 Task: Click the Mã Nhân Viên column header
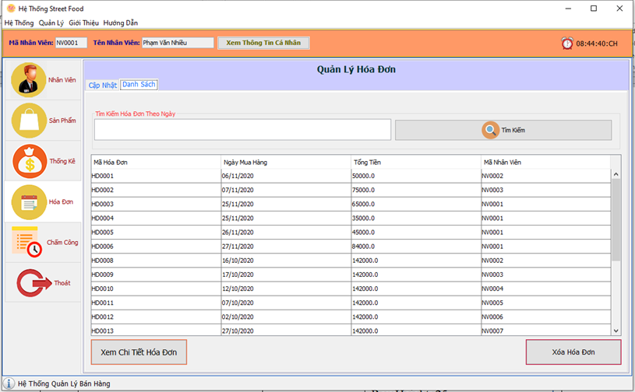click(545, 162)
